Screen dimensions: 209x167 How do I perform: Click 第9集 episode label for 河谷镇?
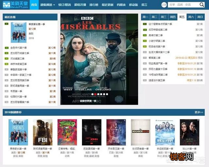point(53,59)
